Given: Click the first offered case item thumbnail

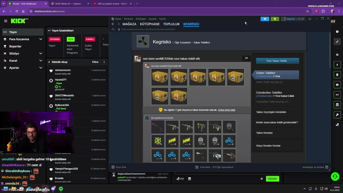Looking at the screenshot, I should [x=160, y=77].
